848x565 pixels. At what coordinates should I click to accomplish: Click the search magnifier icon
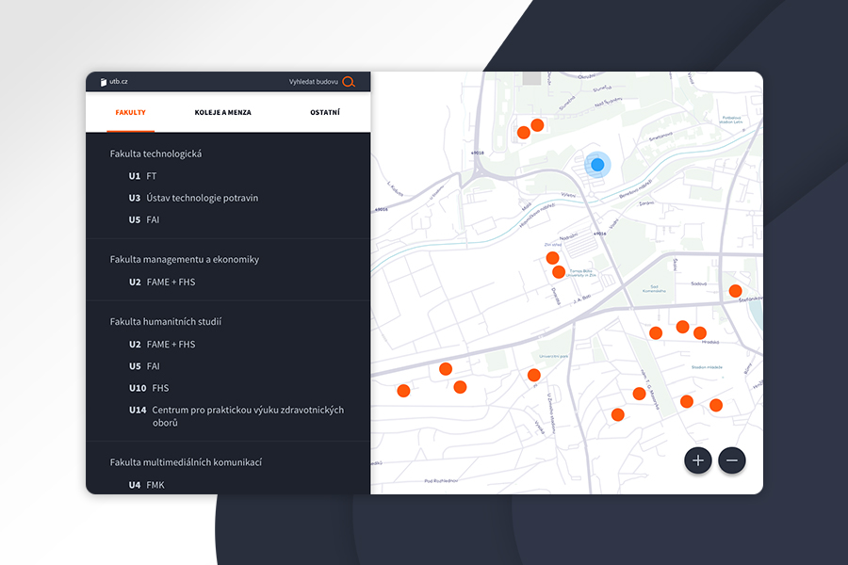(x=349, y=82)
